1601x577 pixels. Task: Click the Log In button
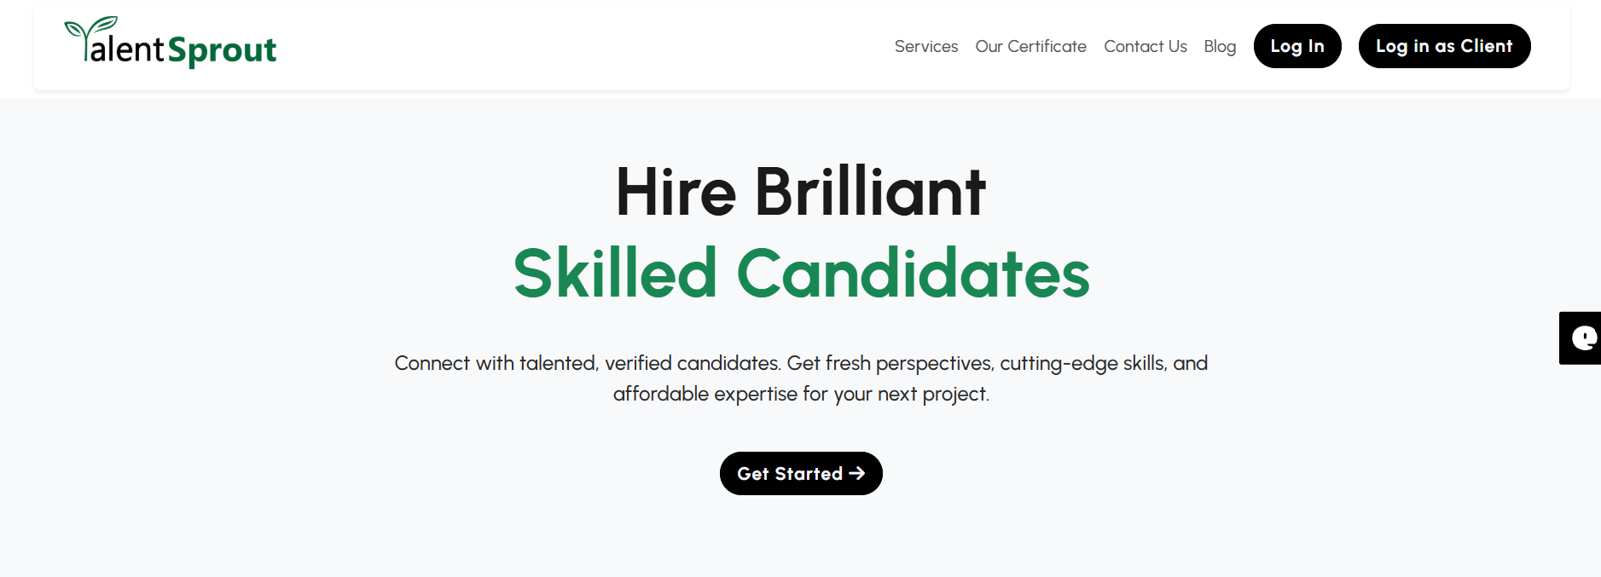click(x=1296, y=46)
